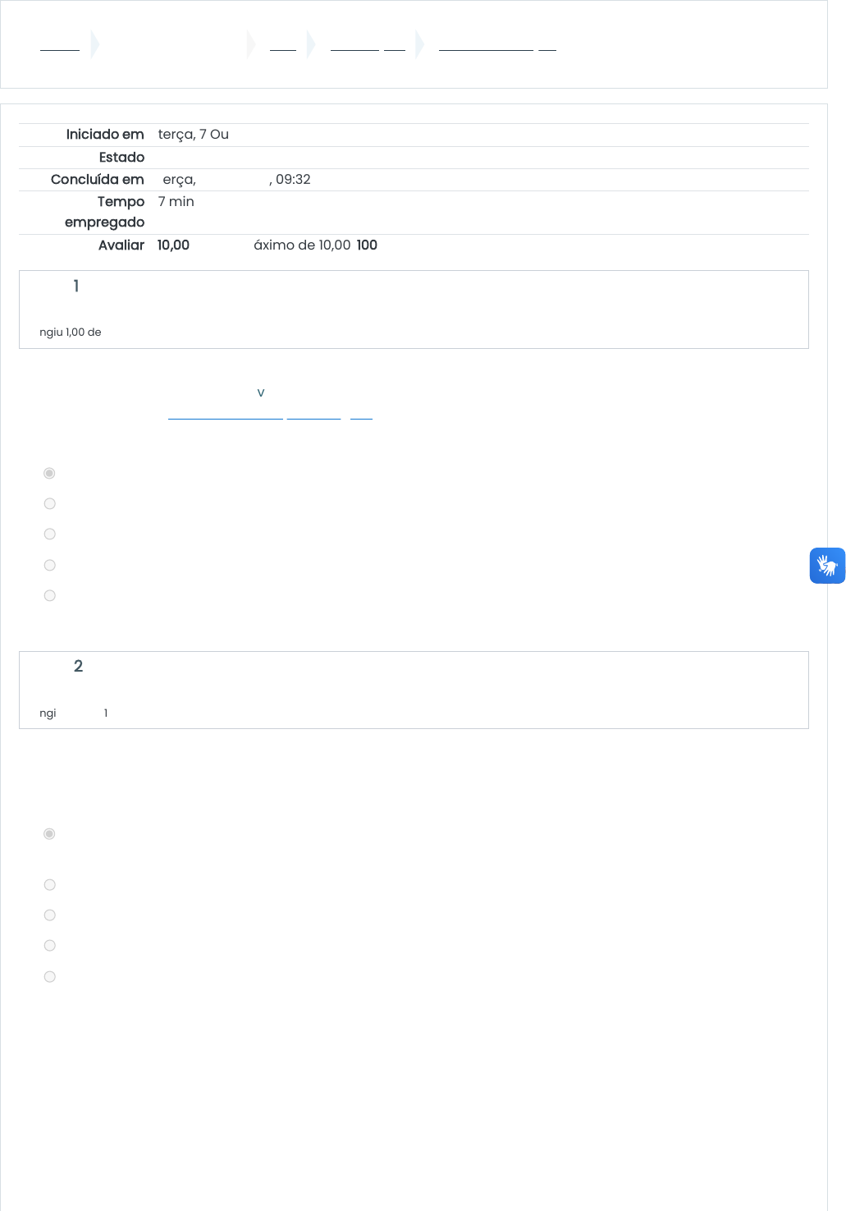Click the 10,00 grade value in Avaliar row
The image size is (846, 1211).
(173, 245)
